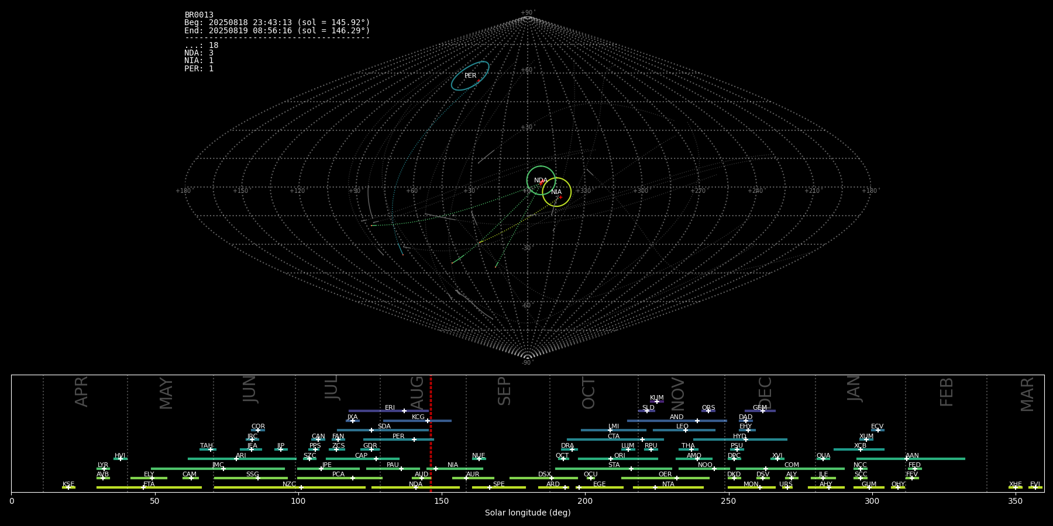The height and width of the screenshot is (526, 1053).
Task: Click the LYR shower label in the timeline
Action: click(103, 465)
